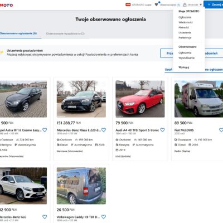
Task: Click the Twoje obserwowane ogłoszenia heading
Action: (x=110, y=20)
